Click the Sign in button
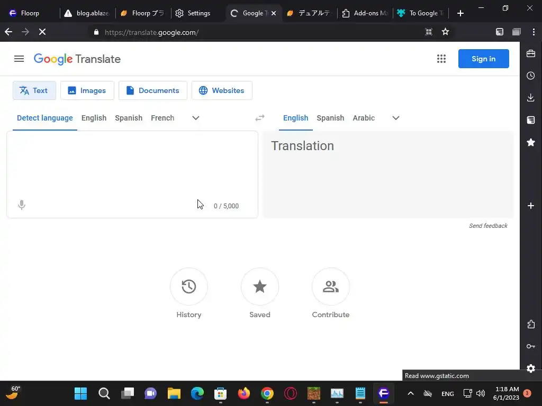The image size is (542, 406). pos(483,59)
